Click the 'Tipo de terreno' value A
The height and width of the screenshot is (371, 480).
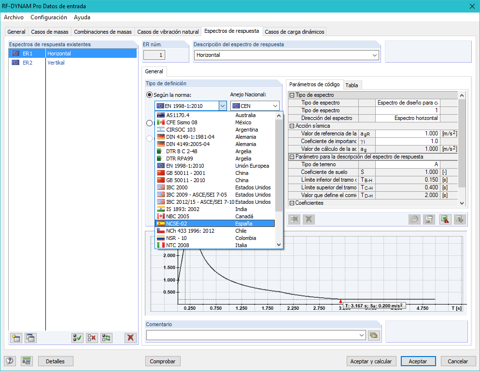407,164
